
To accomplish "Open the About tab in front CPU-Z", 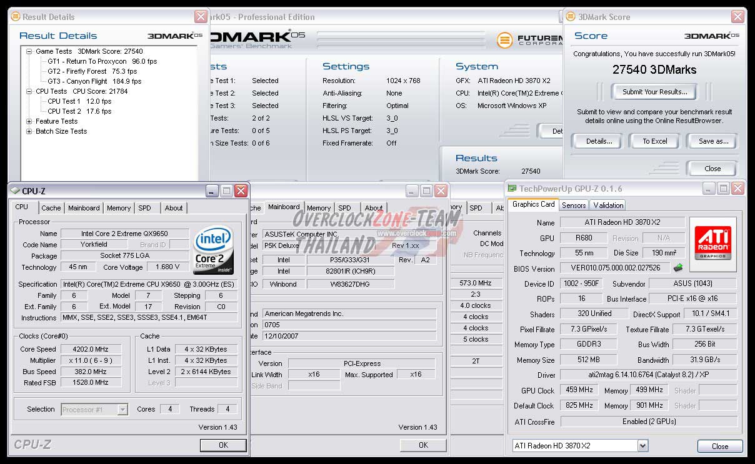I will (174, 208).
